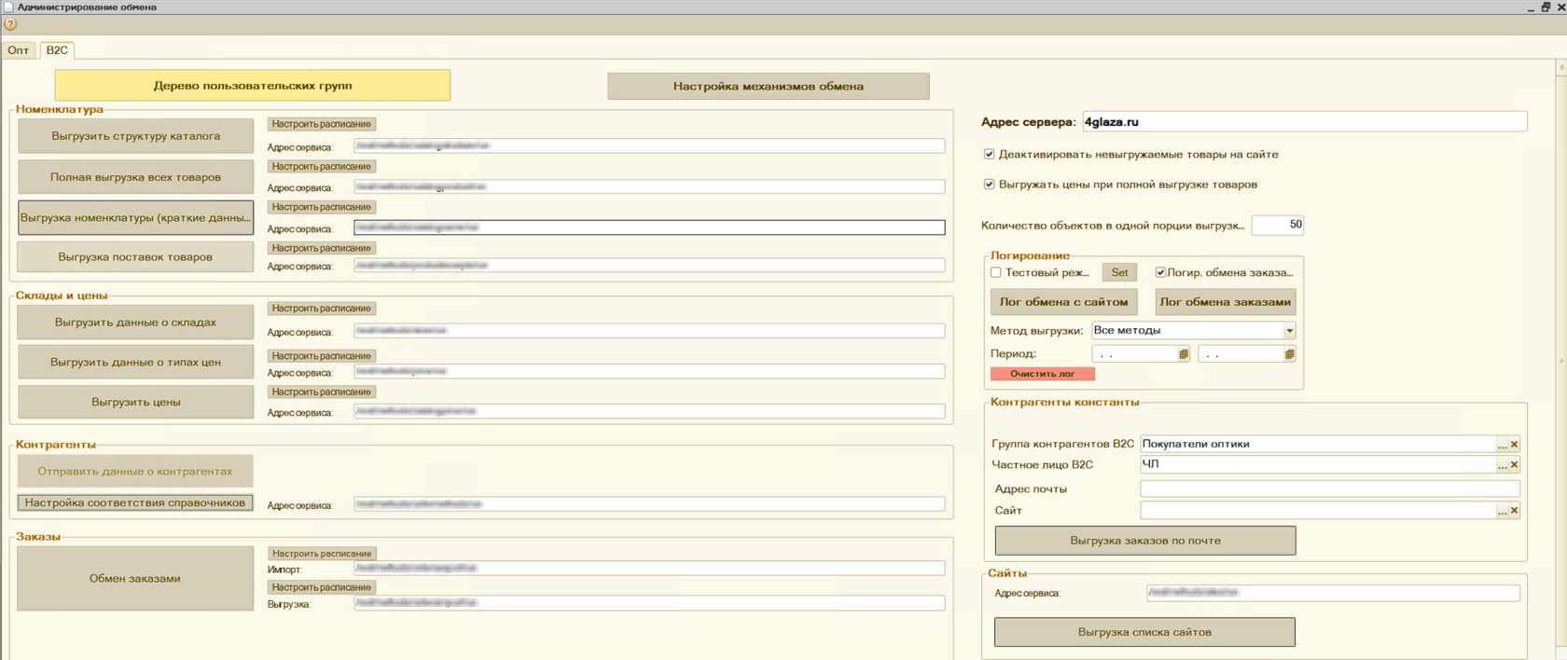1567x660 pixels.
Task: Clear the Частное лицо B2C value
Action: pyautogui.click(x=1514, y=465)
